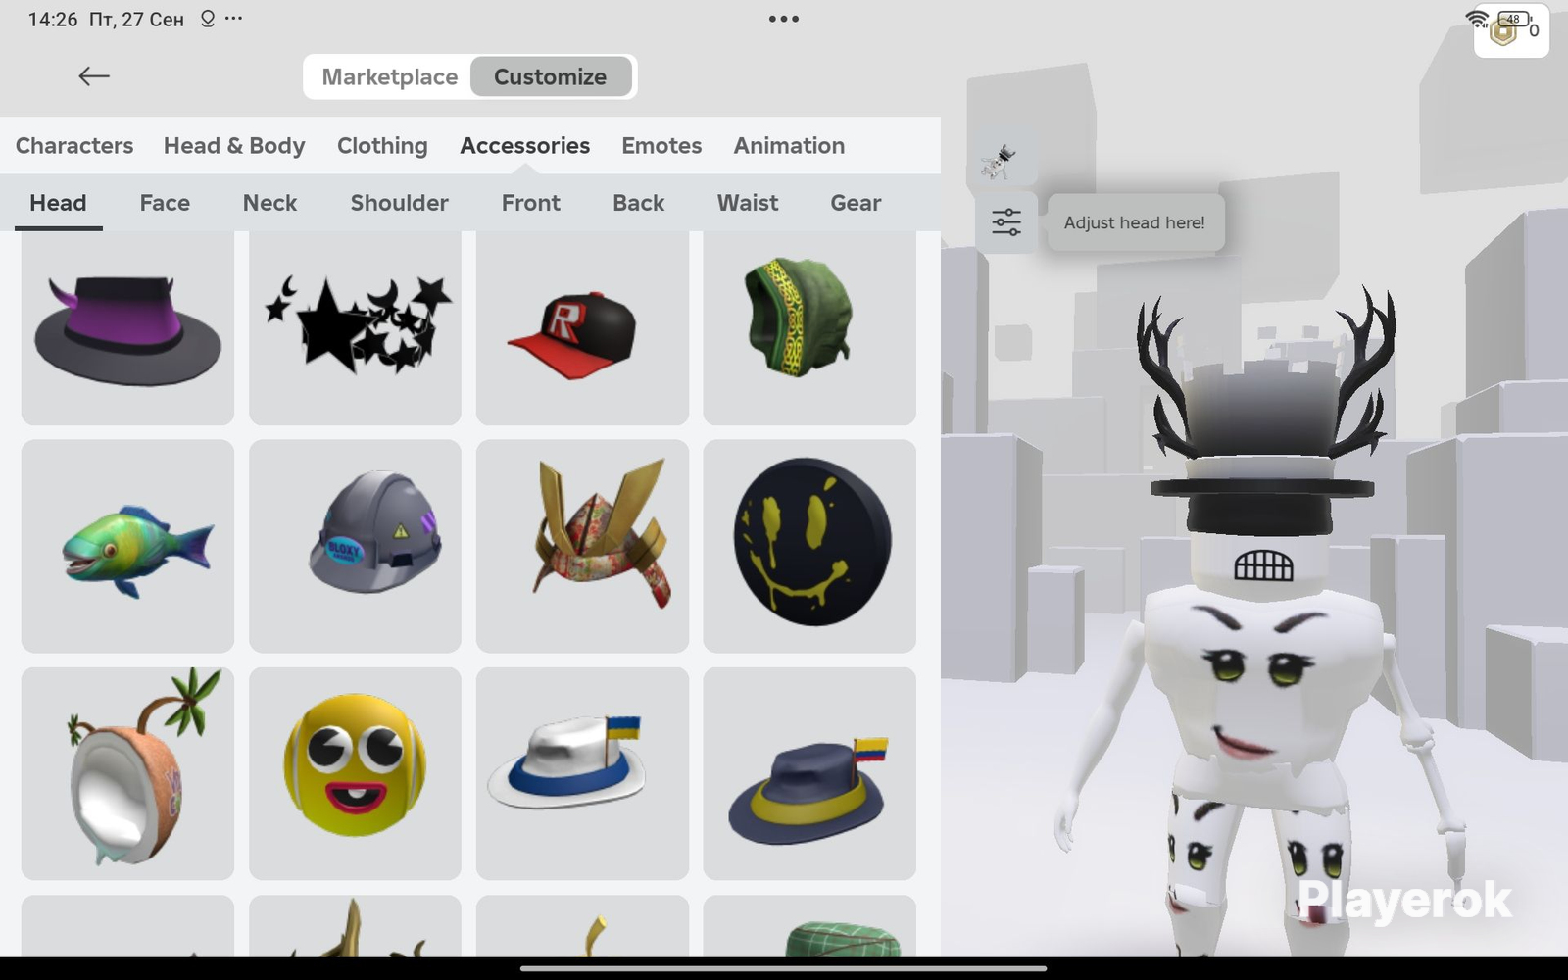Equip the gold samurai kabuto helmet

click(582, 546)
